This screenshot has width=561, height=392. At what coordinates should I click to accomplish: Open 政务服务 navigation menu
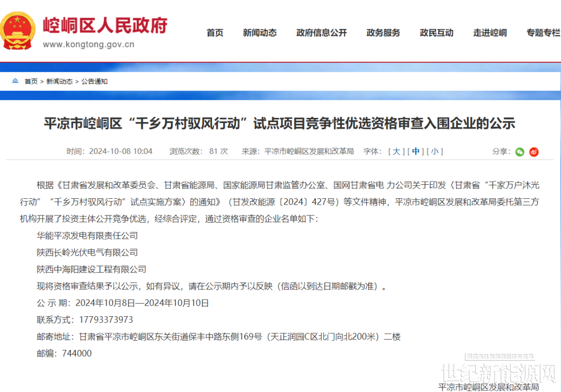[x=383, y=33]
